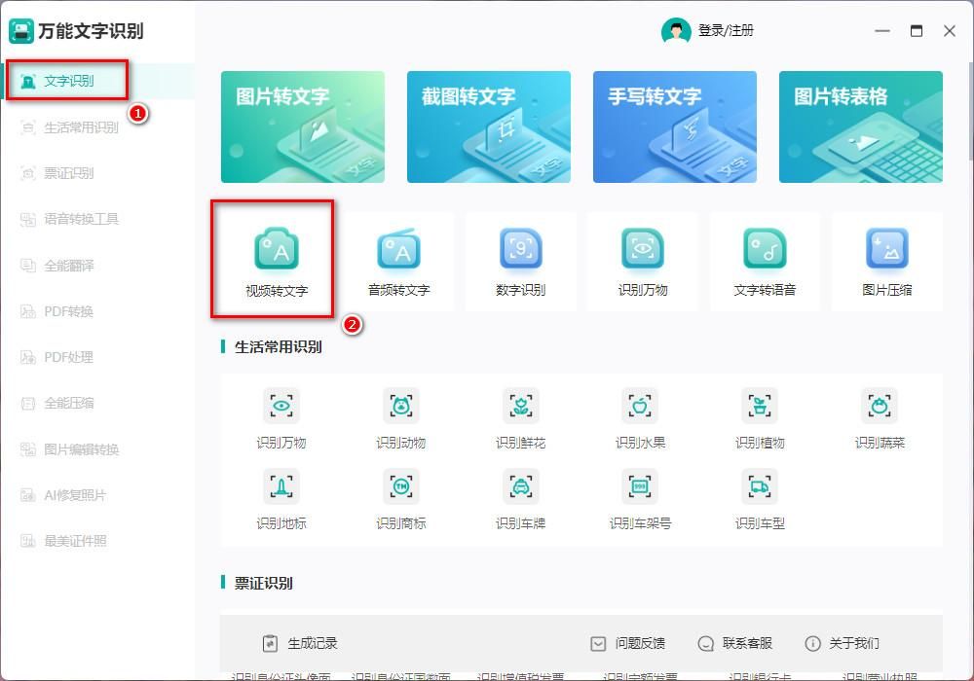Open the 识别商标 recognition

pyautogui.click(x=400, y=499)
